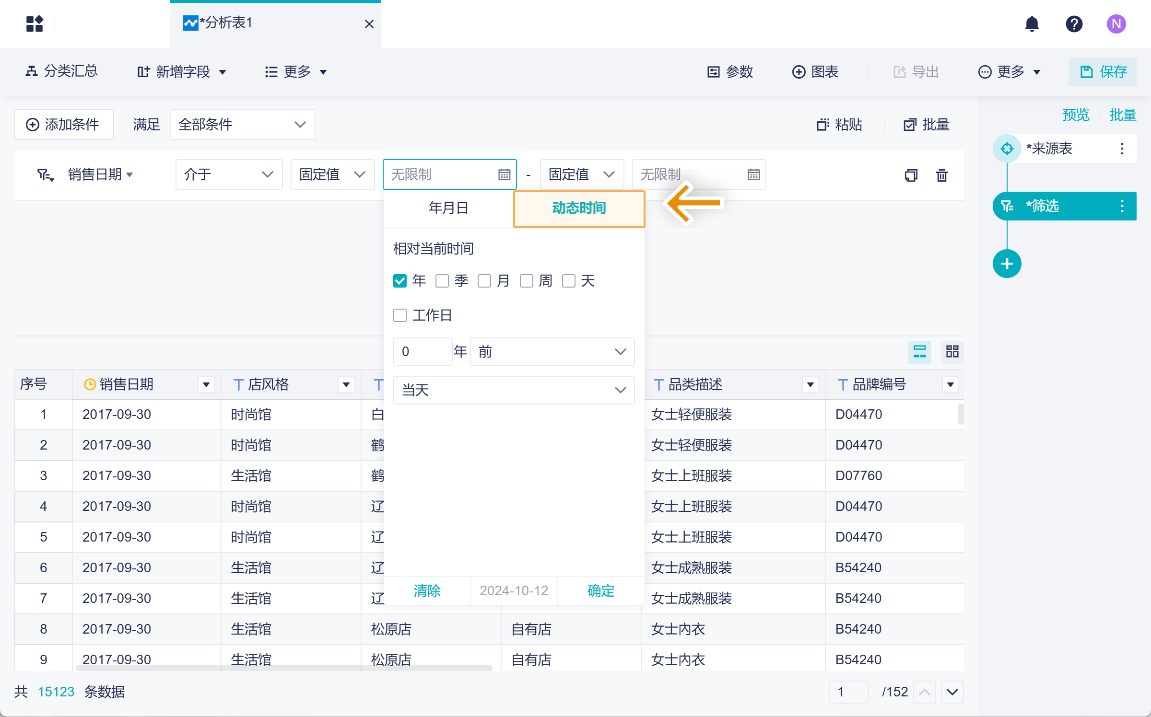Open the 筛选 step options menu
The height and width of the screenshot is (717, 1151).
[1122, 206]
